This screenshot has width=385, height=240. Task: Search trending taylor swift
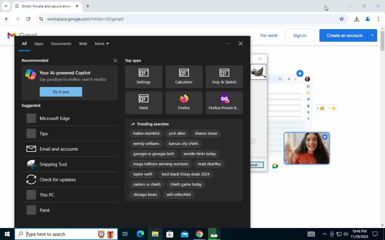(143, 174)
